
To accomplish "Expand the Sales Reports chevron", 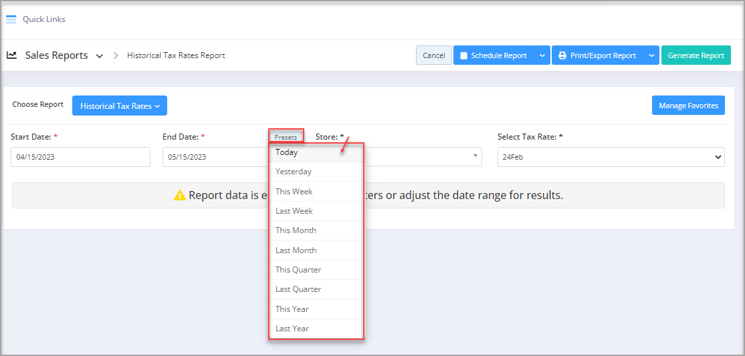I will (100, 56).
